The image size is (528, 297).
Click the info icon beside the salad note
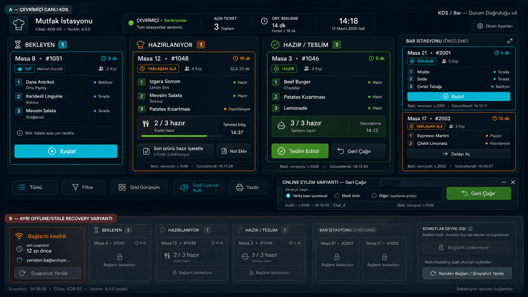(x=20, y=133)
